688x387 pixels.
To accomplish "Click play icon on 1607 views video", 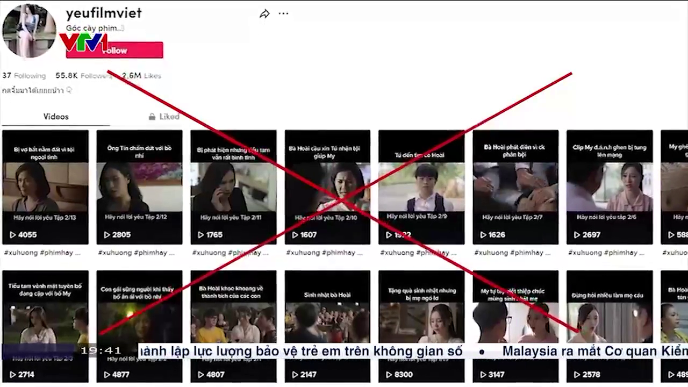I will [x=295, y=235].
